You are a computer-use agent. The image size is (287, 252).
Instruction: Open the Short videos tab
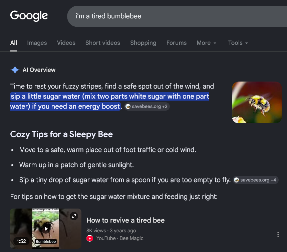(103, 43)
